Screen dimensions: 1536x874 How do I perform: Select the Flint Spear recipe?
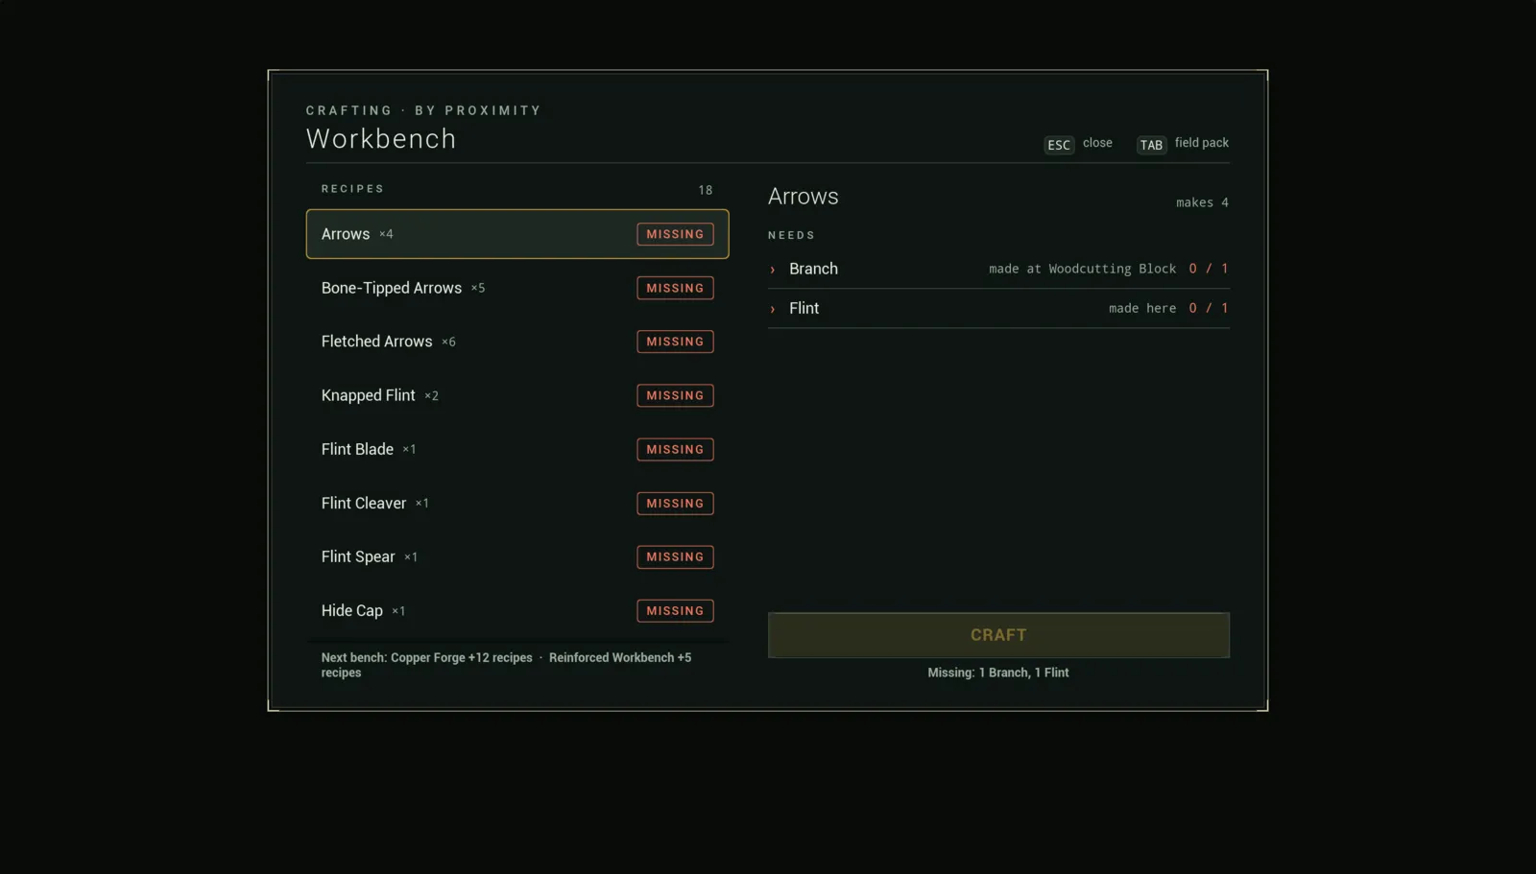pos(517,556)
